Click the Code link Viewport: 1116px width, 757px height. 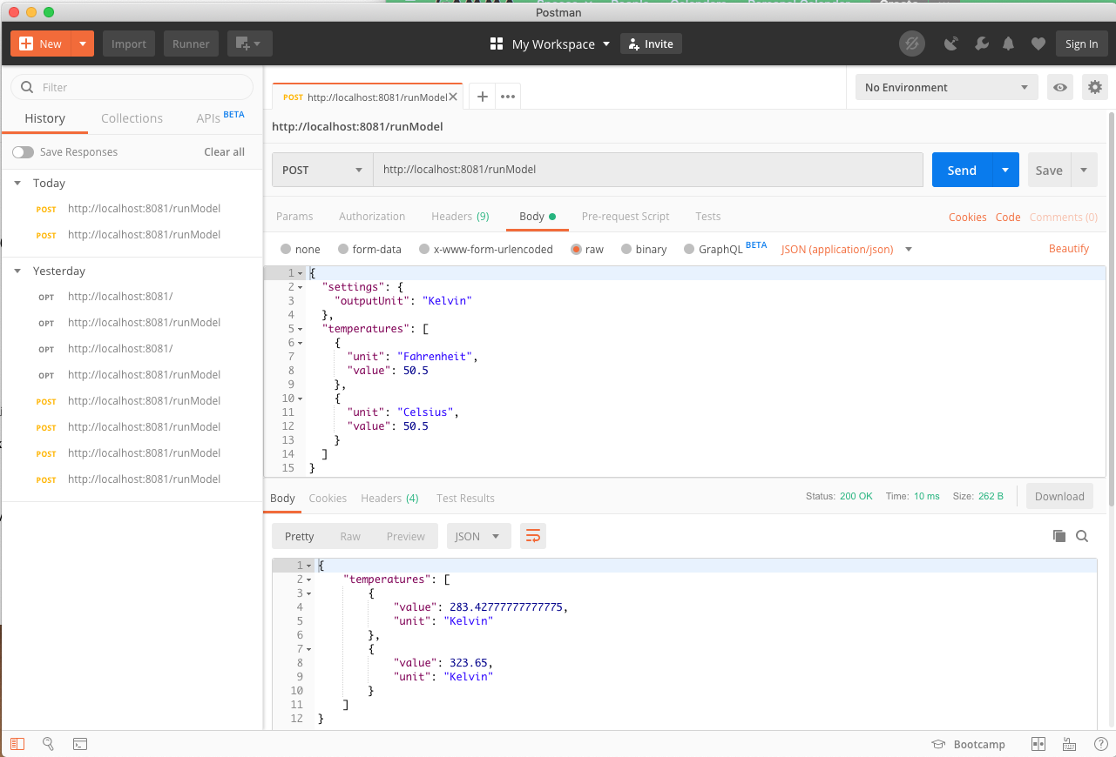1008,218
